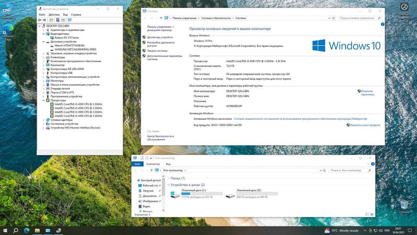Screen dimensions: 417x235
Task: Open Файл tab in Explorer window
Action: coord(138,164)
